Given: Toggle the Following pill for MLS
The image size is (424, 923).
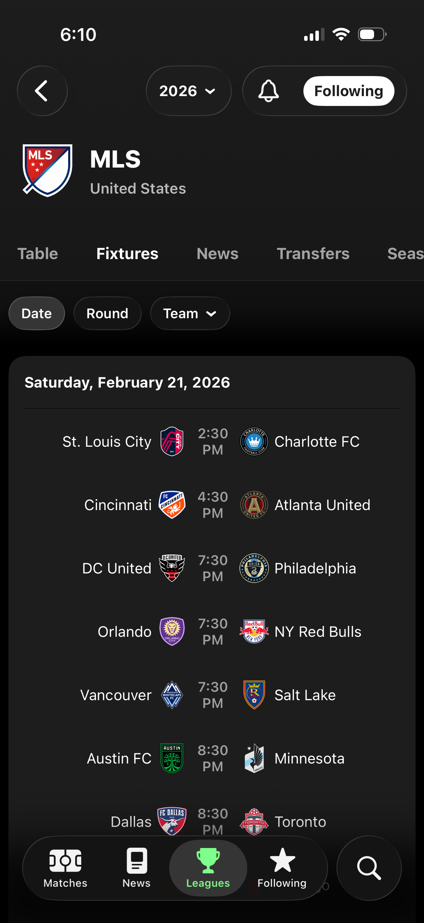Looking at the screenshot, I should 348,91.
